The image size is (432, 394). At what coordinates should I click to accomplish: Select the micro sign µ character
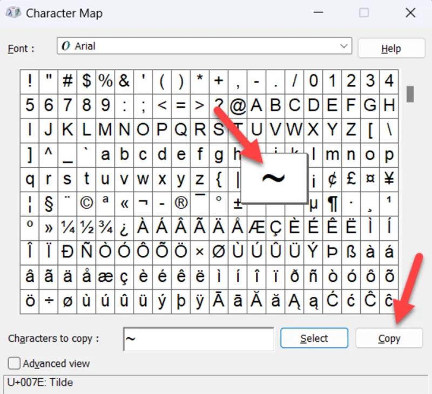pos(313,204)
